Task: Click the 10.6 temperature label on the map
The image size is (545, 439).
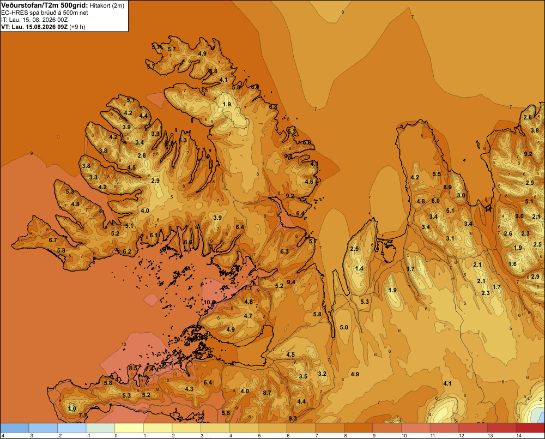Action: click(210, 302)
